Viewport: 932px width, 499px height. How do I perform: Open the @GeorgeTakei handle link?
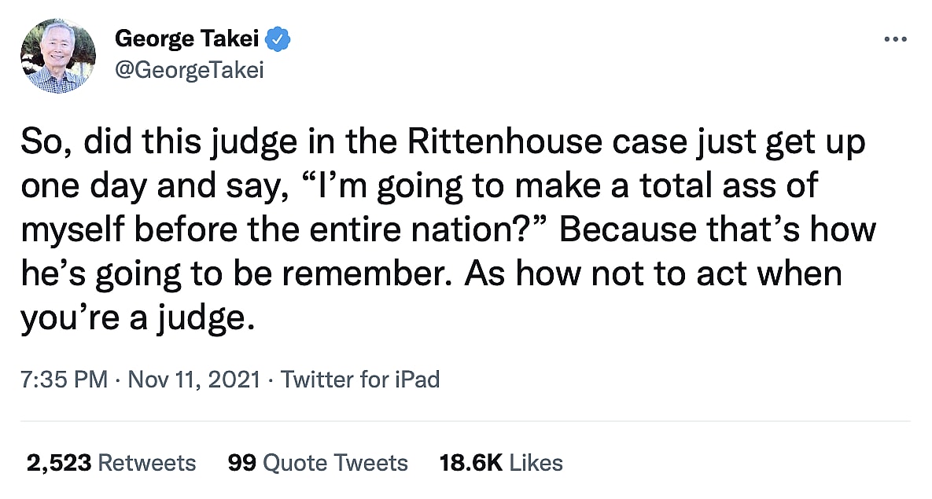(x=189, y=71)
